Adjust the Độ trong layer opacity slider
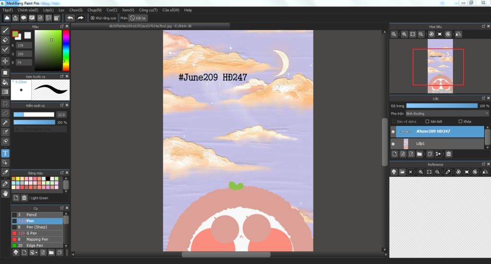Screen dimensions: 491x264 [442, 106]
